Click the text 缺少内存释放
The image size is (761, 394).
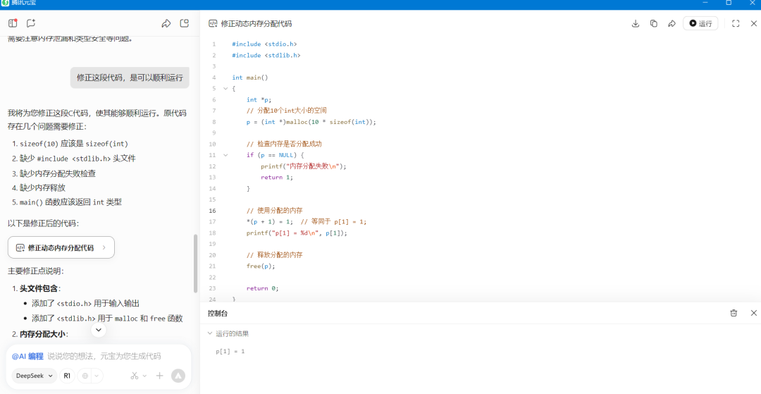point(42,187)
